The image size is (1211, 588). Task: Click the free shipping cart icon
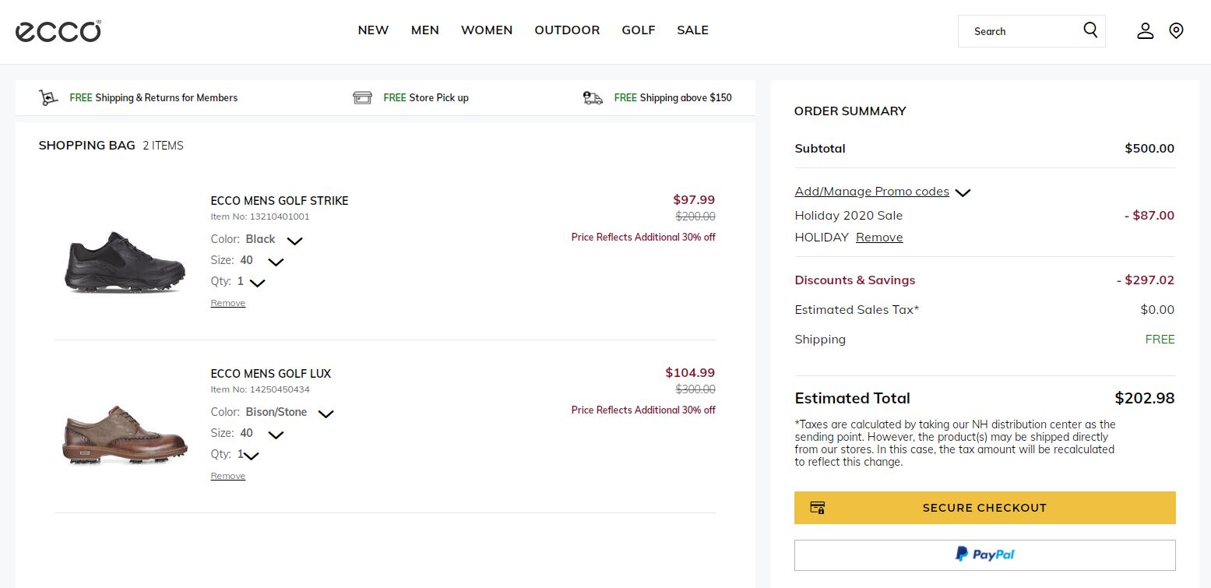coord(48,98)
